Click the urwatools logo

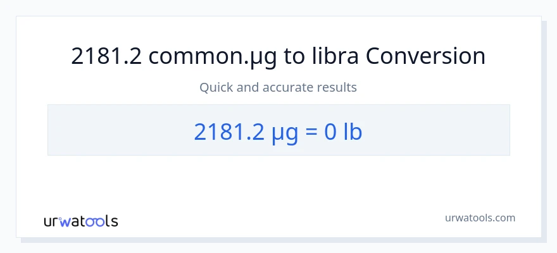(80, 221)
